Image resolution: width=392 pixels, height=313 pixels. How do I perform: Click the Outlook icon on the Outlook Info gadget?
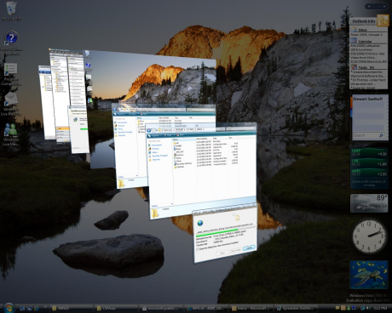(383, 20)
